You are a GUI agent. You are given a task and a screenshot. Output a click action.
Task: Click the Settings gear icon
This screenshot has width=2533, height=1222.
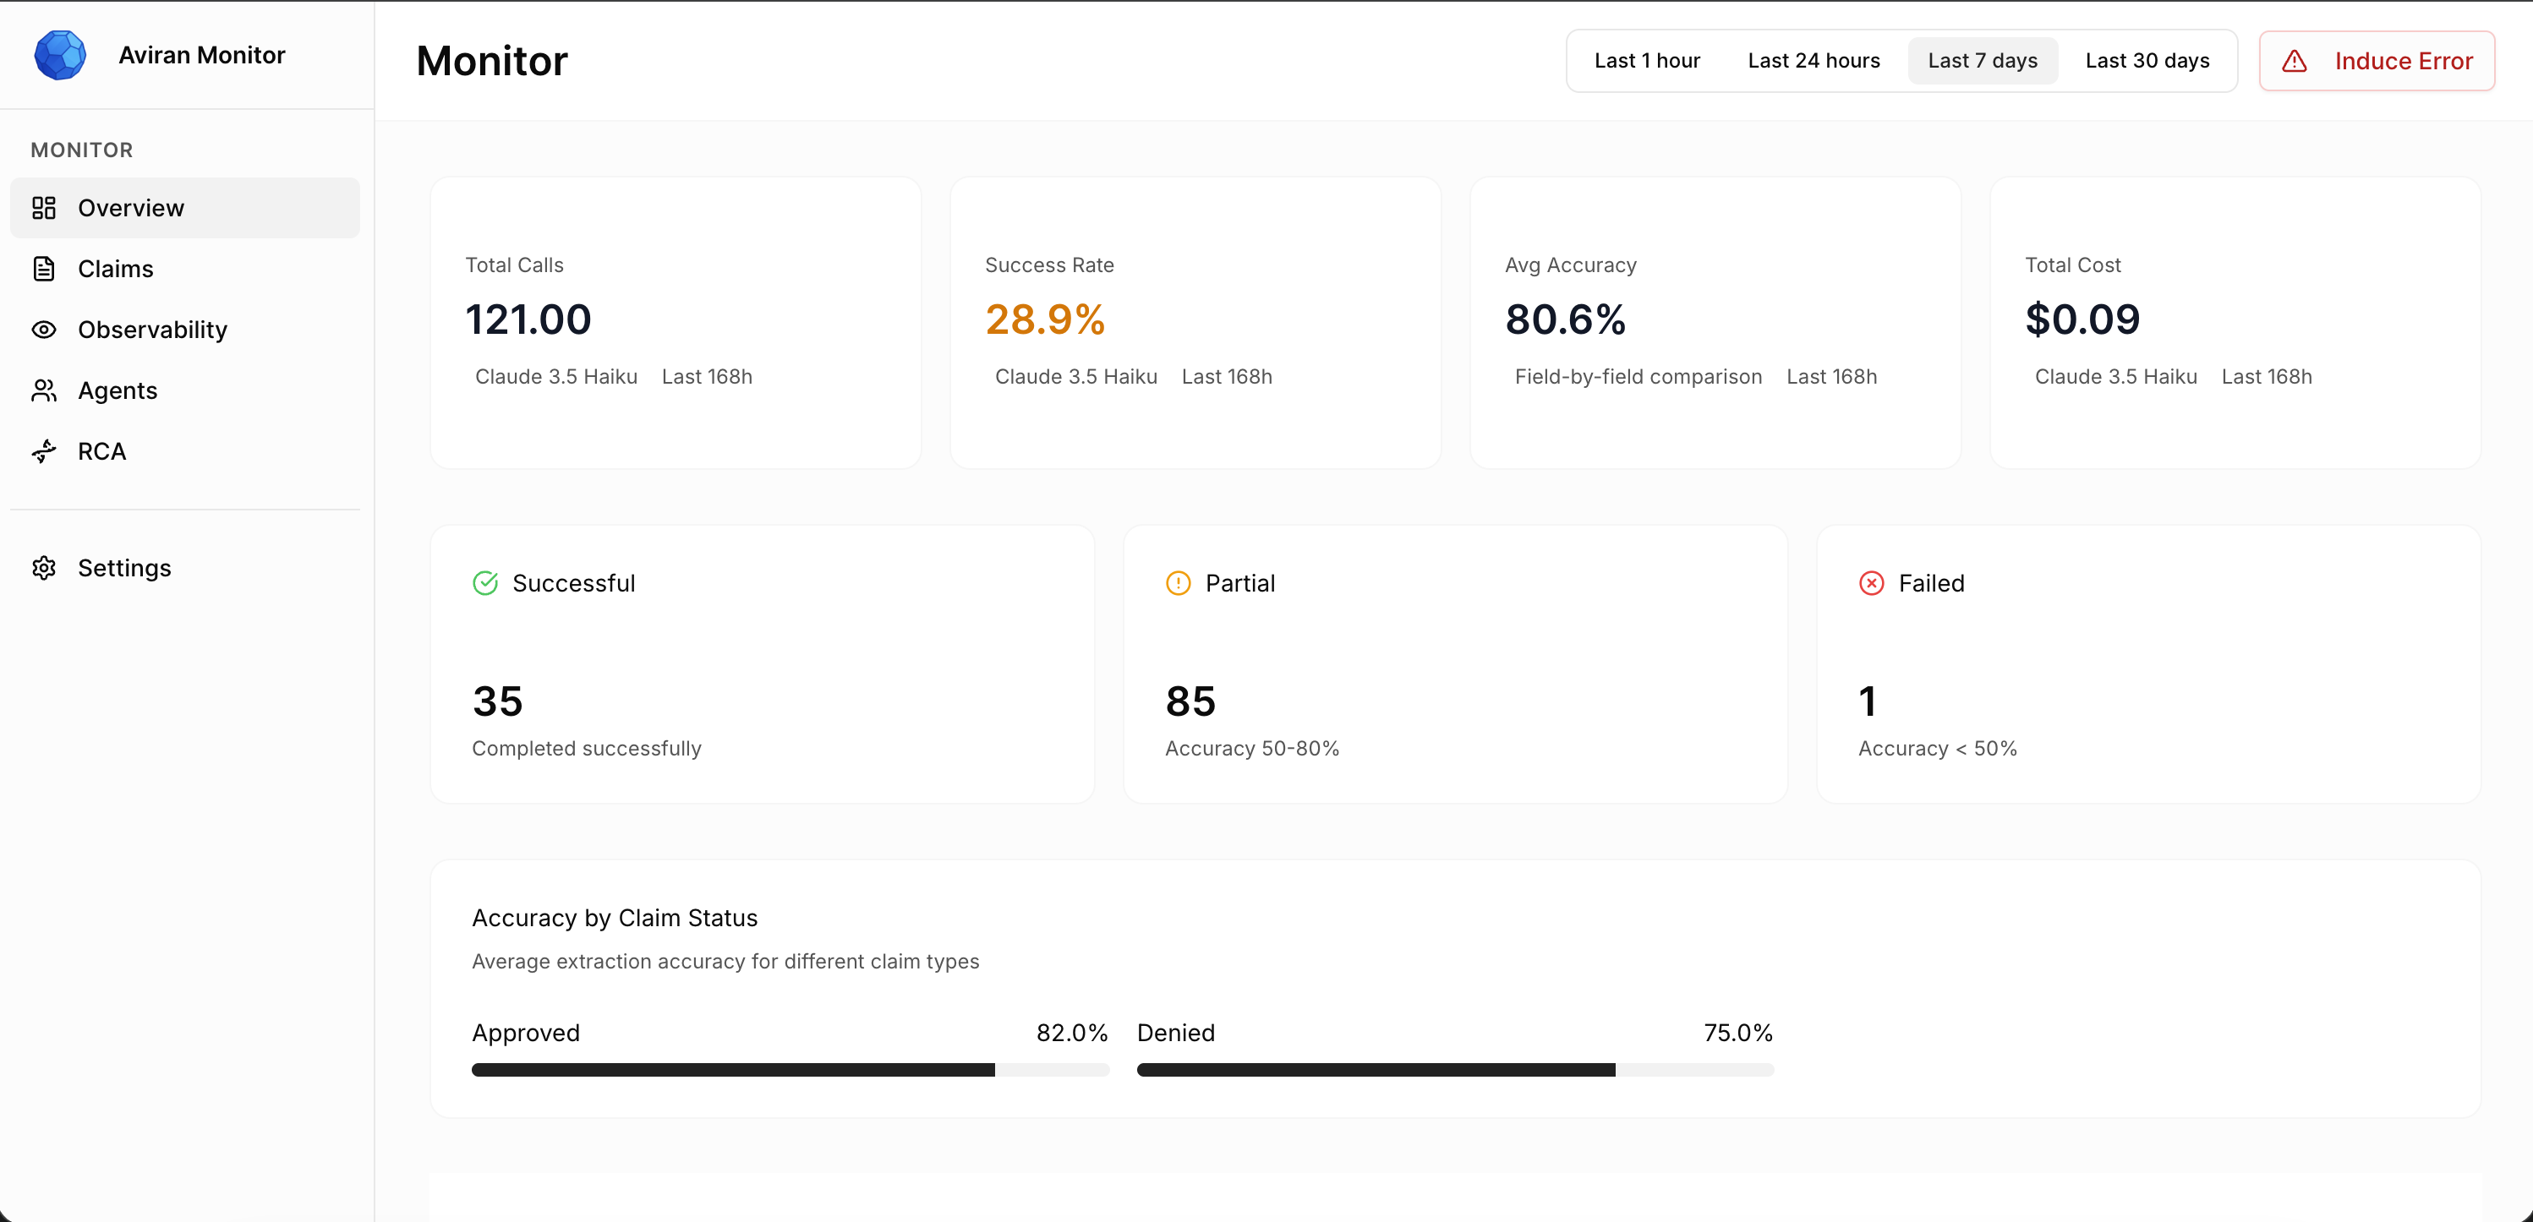click(x=43, y=568)
